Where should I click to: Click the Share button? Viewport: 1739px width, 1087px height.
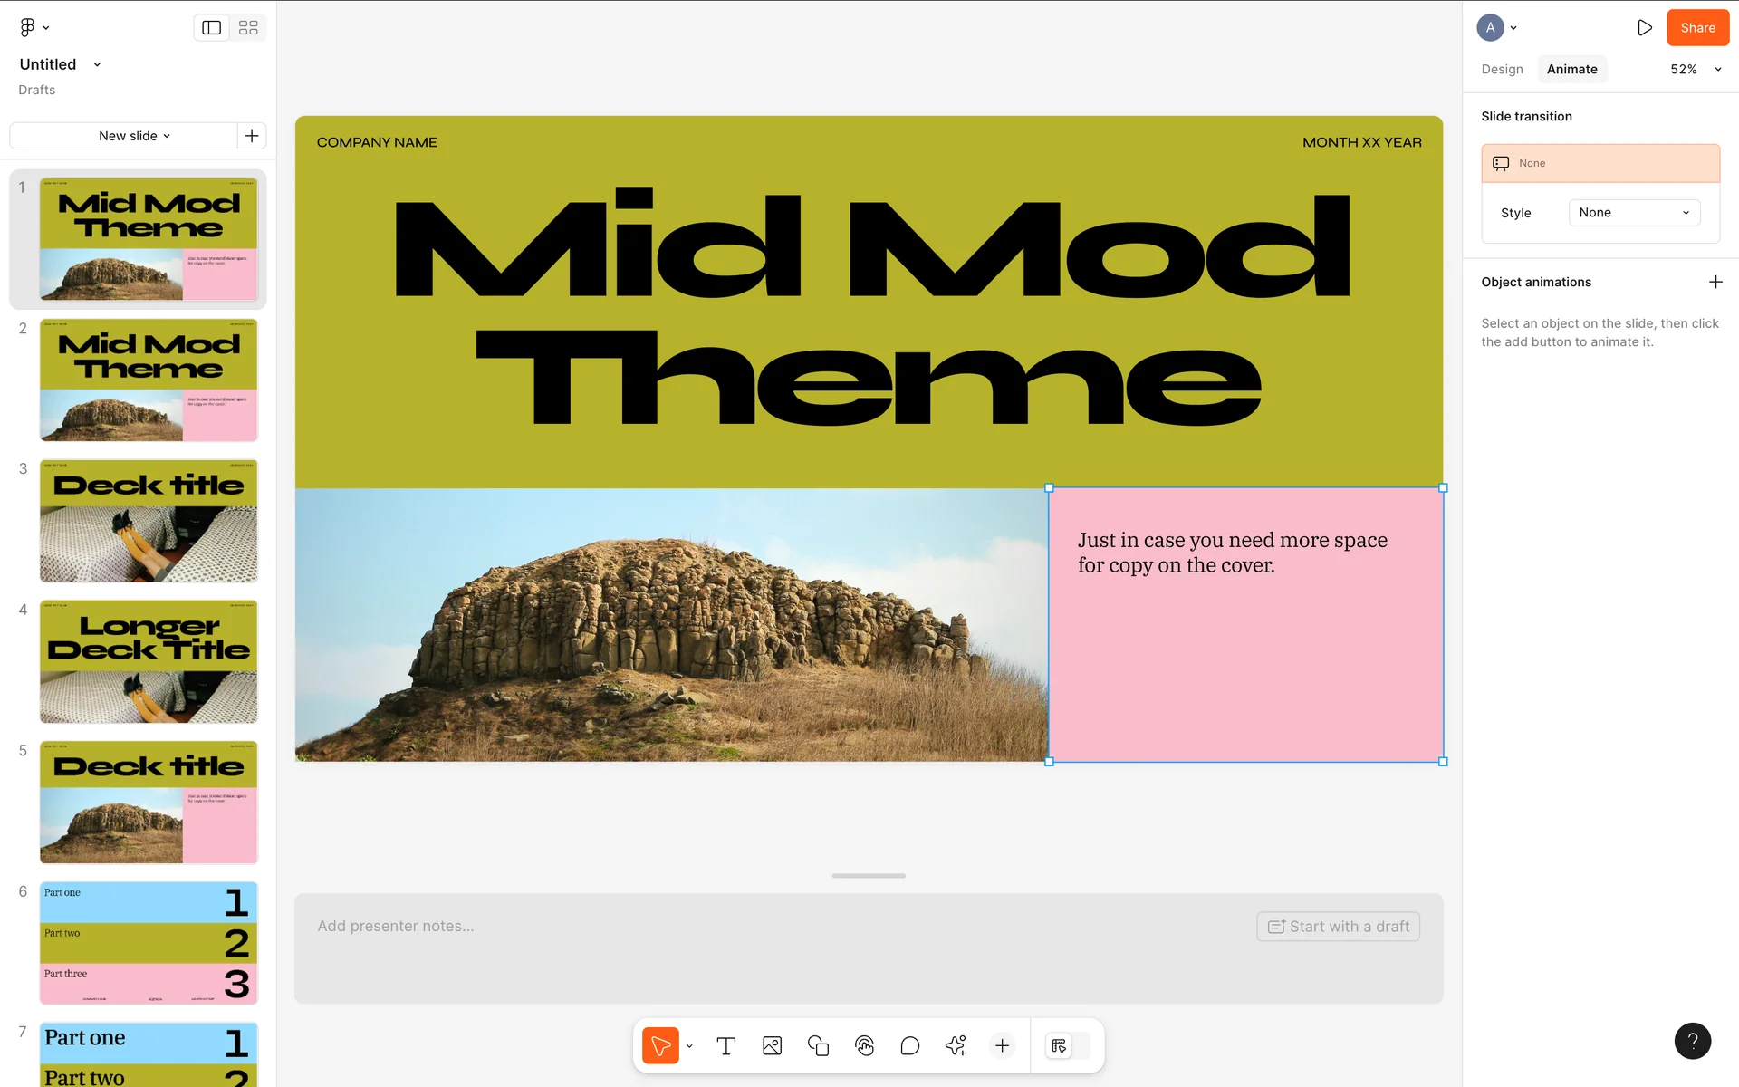click(x=1697, y=28)
